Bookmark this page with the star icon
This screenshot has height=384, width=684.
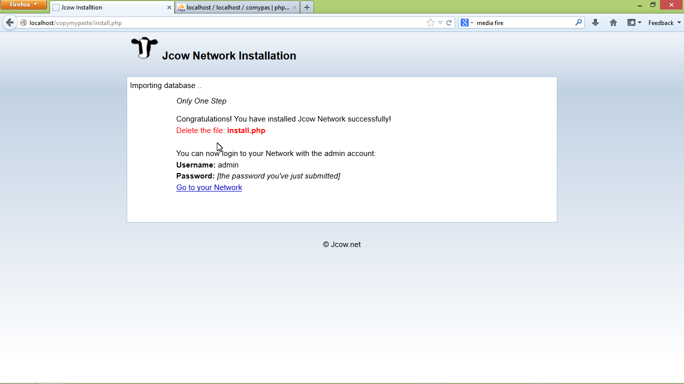431,22
